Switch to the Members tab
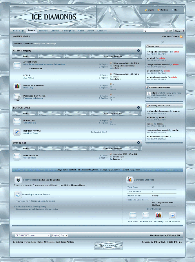 [43, 31]
